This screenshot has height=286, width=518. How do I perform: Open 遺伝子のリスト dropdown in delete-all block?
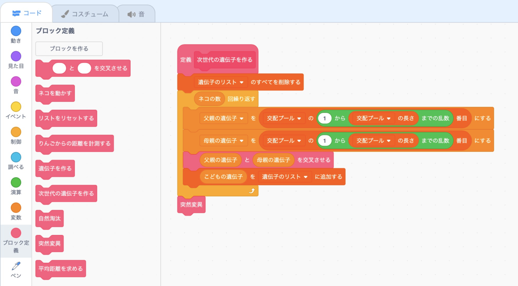coord(221,82)
